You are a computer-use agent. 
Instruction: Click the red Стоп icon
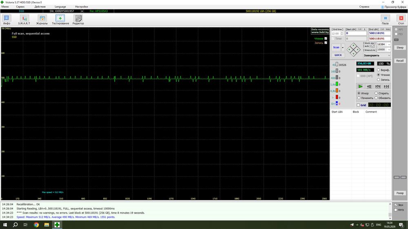click(401, 18)
